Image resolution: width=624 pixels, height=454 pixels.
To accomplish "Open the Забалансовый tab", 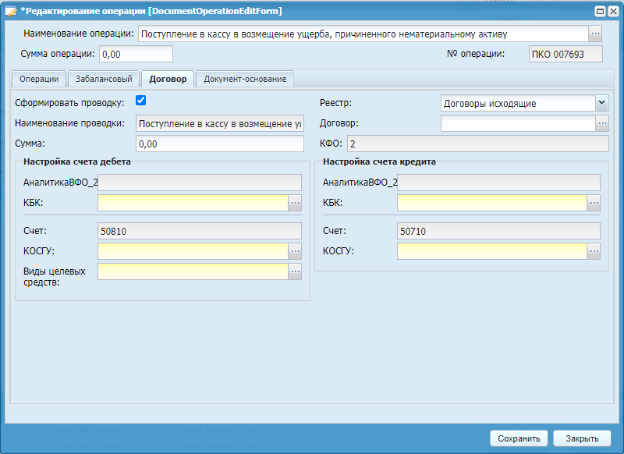I will pos(104,79).
